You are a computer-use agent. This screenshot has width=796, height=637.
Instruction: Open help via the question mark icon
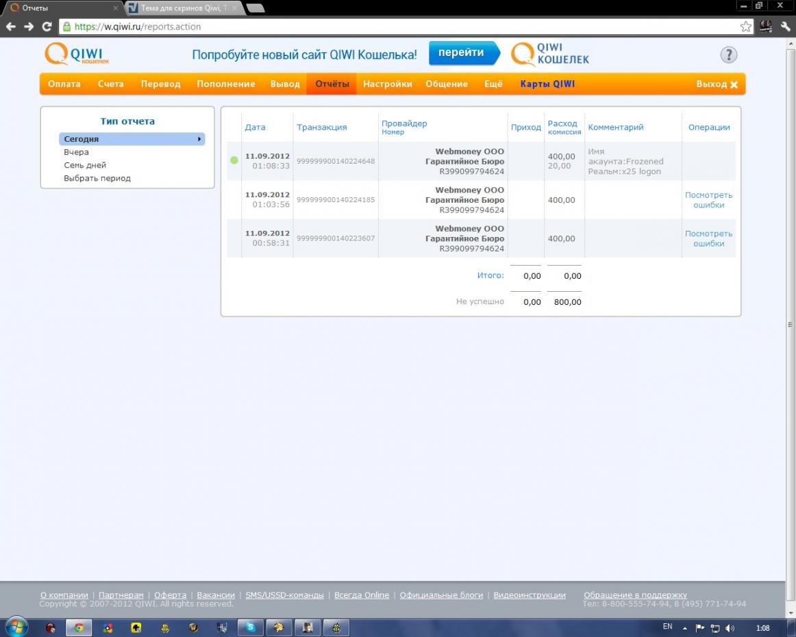click(x=728, y=55)
